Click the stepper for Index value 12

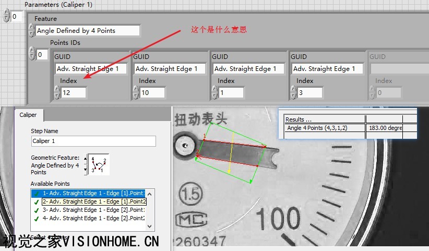click(57, 92)
